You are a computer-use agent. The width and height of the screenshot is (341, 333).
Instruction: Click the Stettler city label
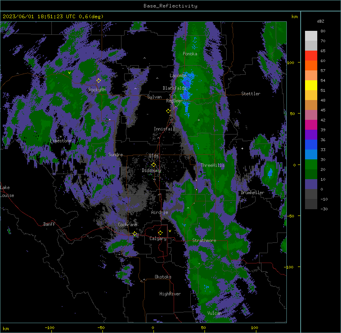point(251,94)
